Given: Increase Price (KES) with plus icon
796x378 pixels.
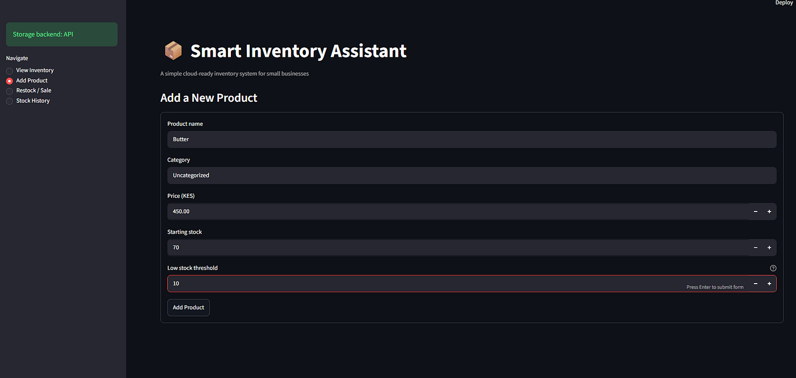Looking at the screenshot, I should [x=769, y=211].
